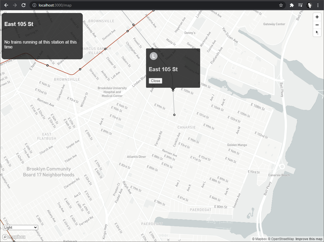This screenshot has width=324, height=242.
Task: Reset map bearing with compass icon
Action: (317, 33)
